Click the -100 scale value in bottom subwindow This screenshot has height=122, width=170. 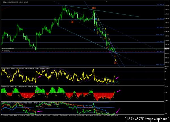tap(166, 114)
